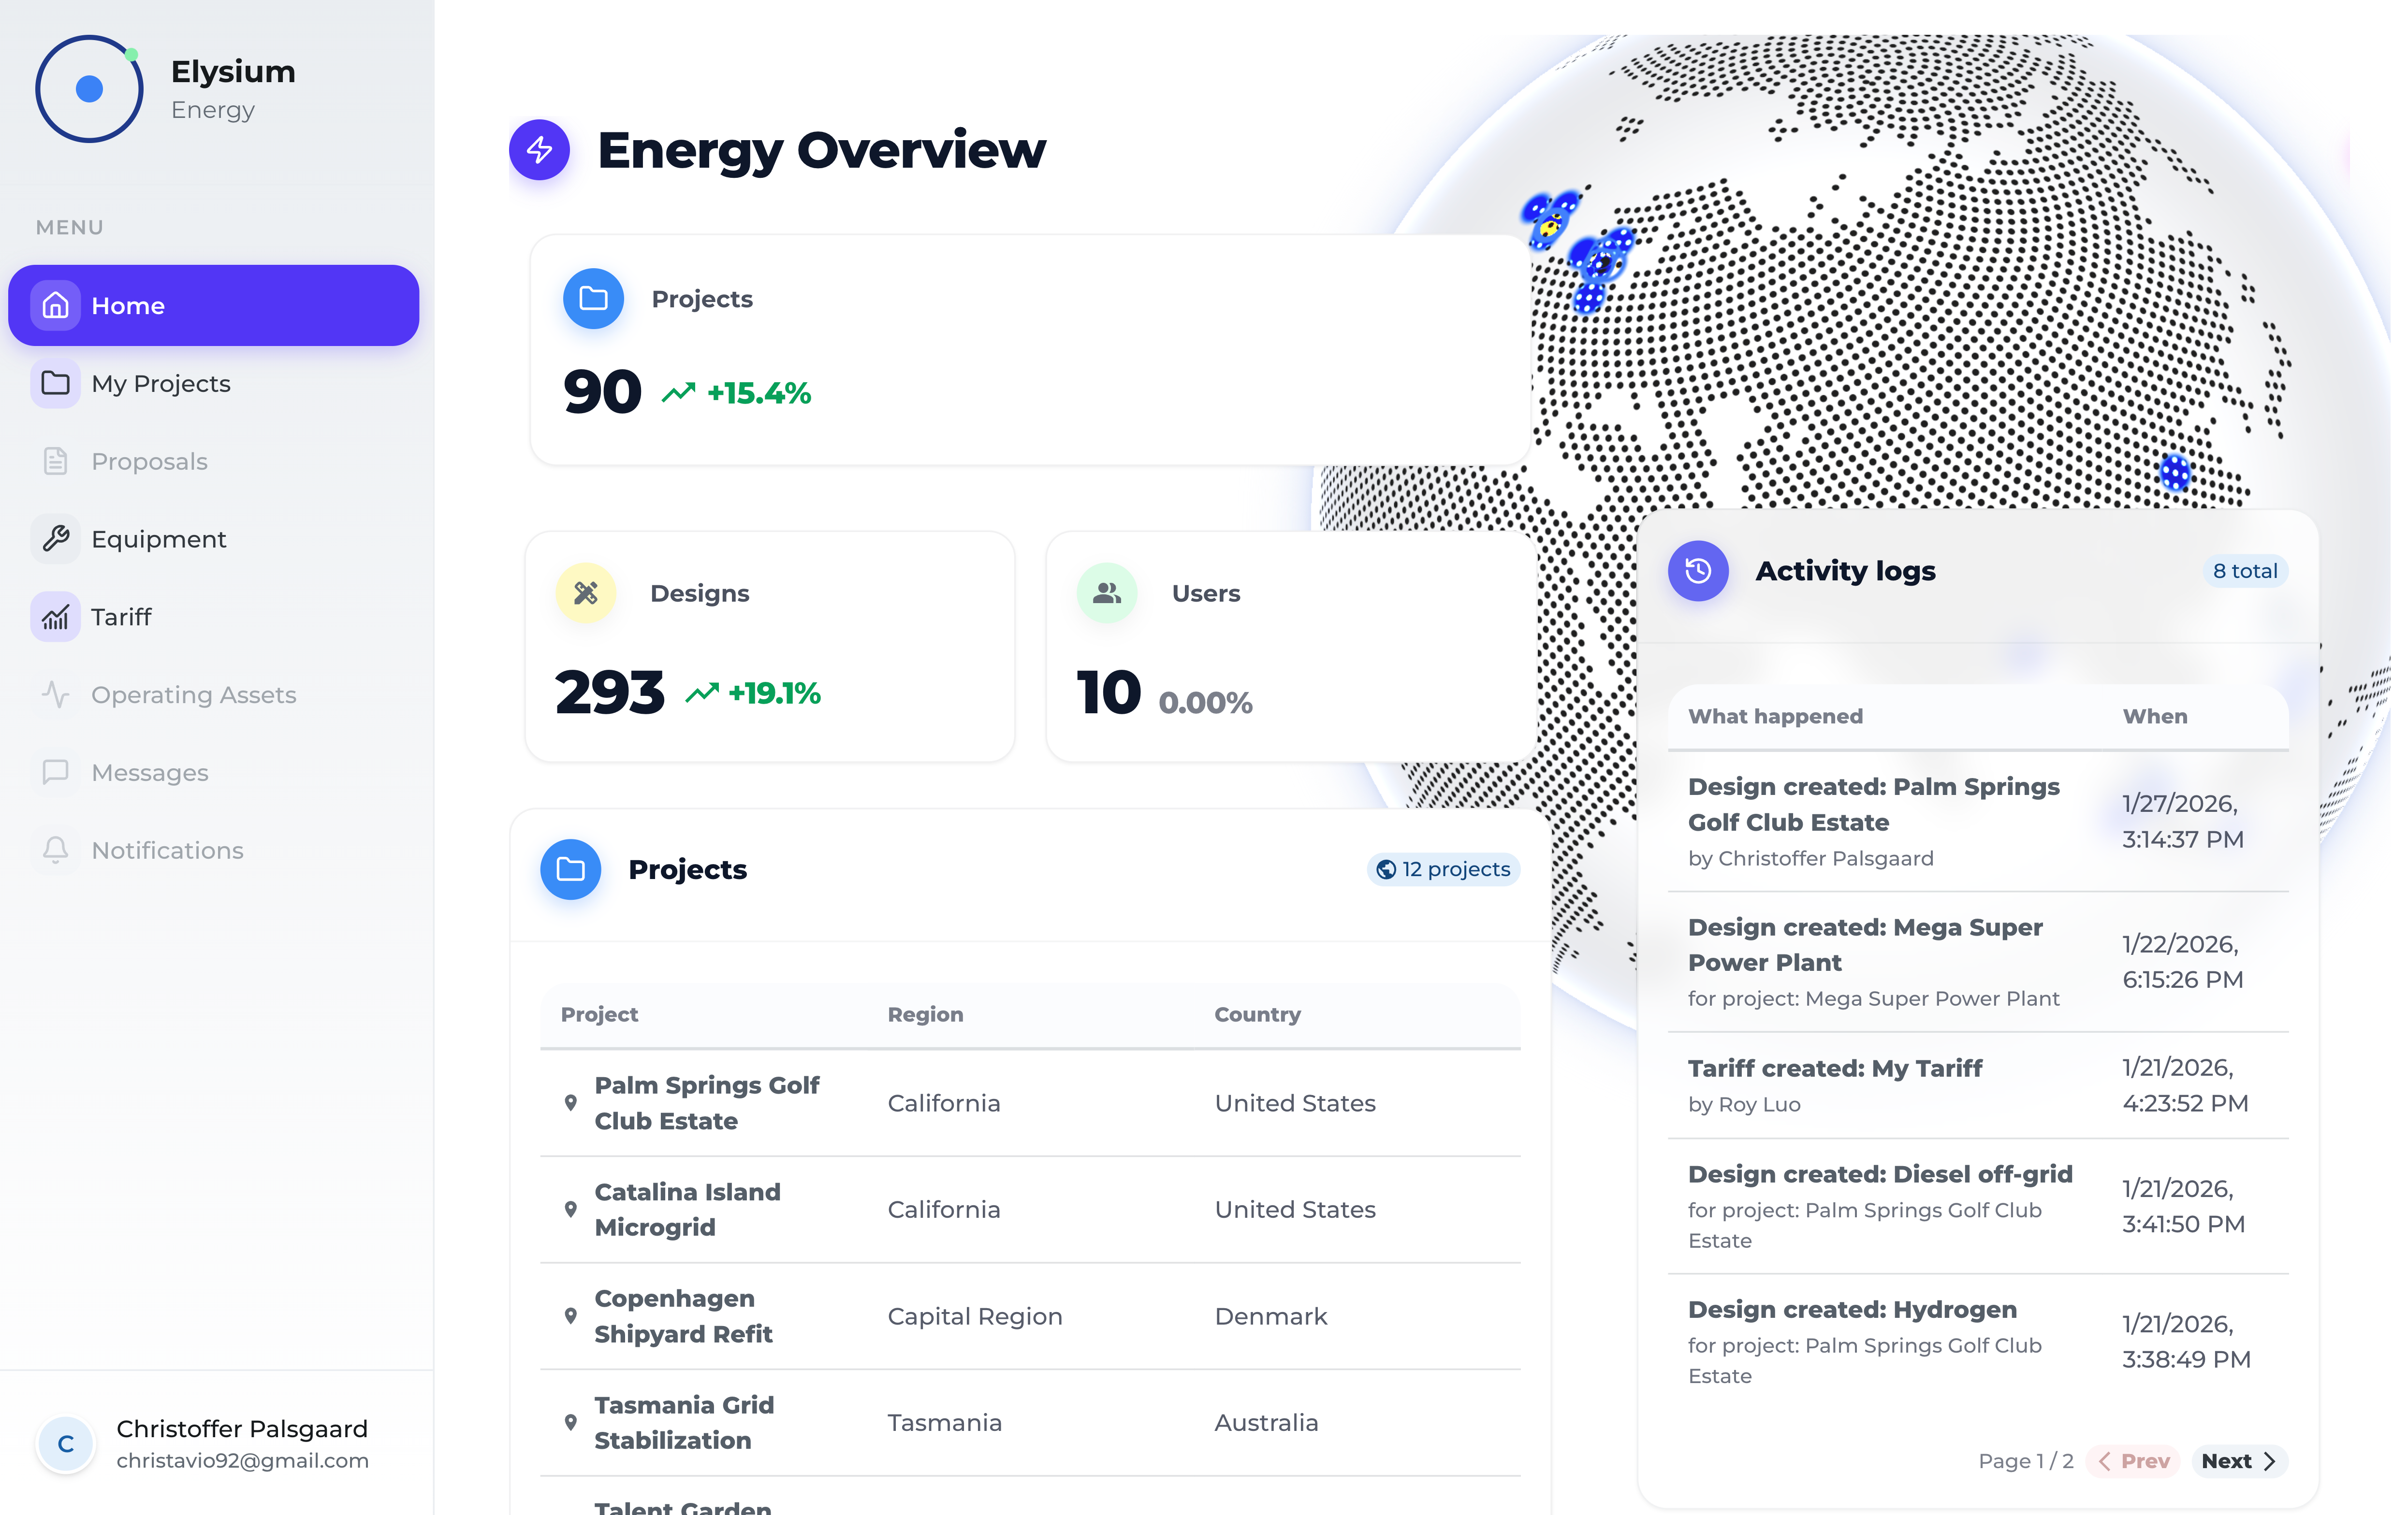The width and height of the screenshot is (2408, 1515).
Task: Open the Messages chat icon
Action: tap(56, 771)
